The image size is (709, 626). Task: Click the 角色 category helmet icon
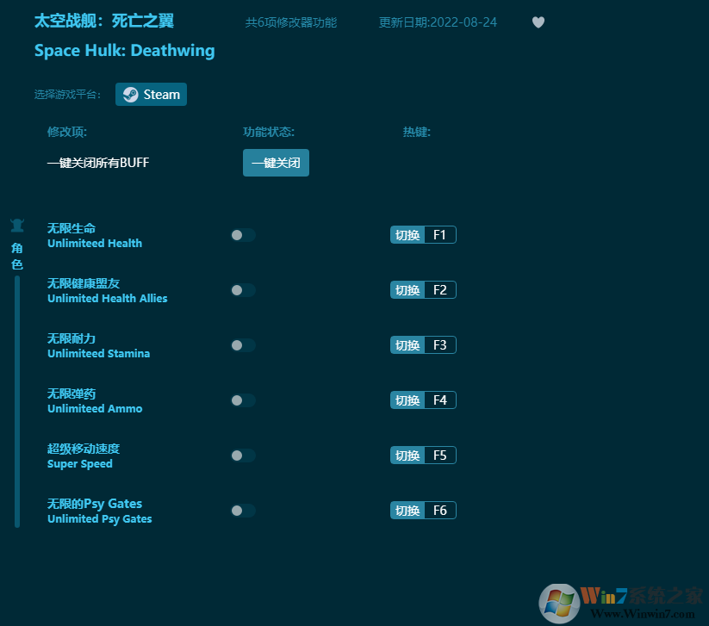(17, 225)
